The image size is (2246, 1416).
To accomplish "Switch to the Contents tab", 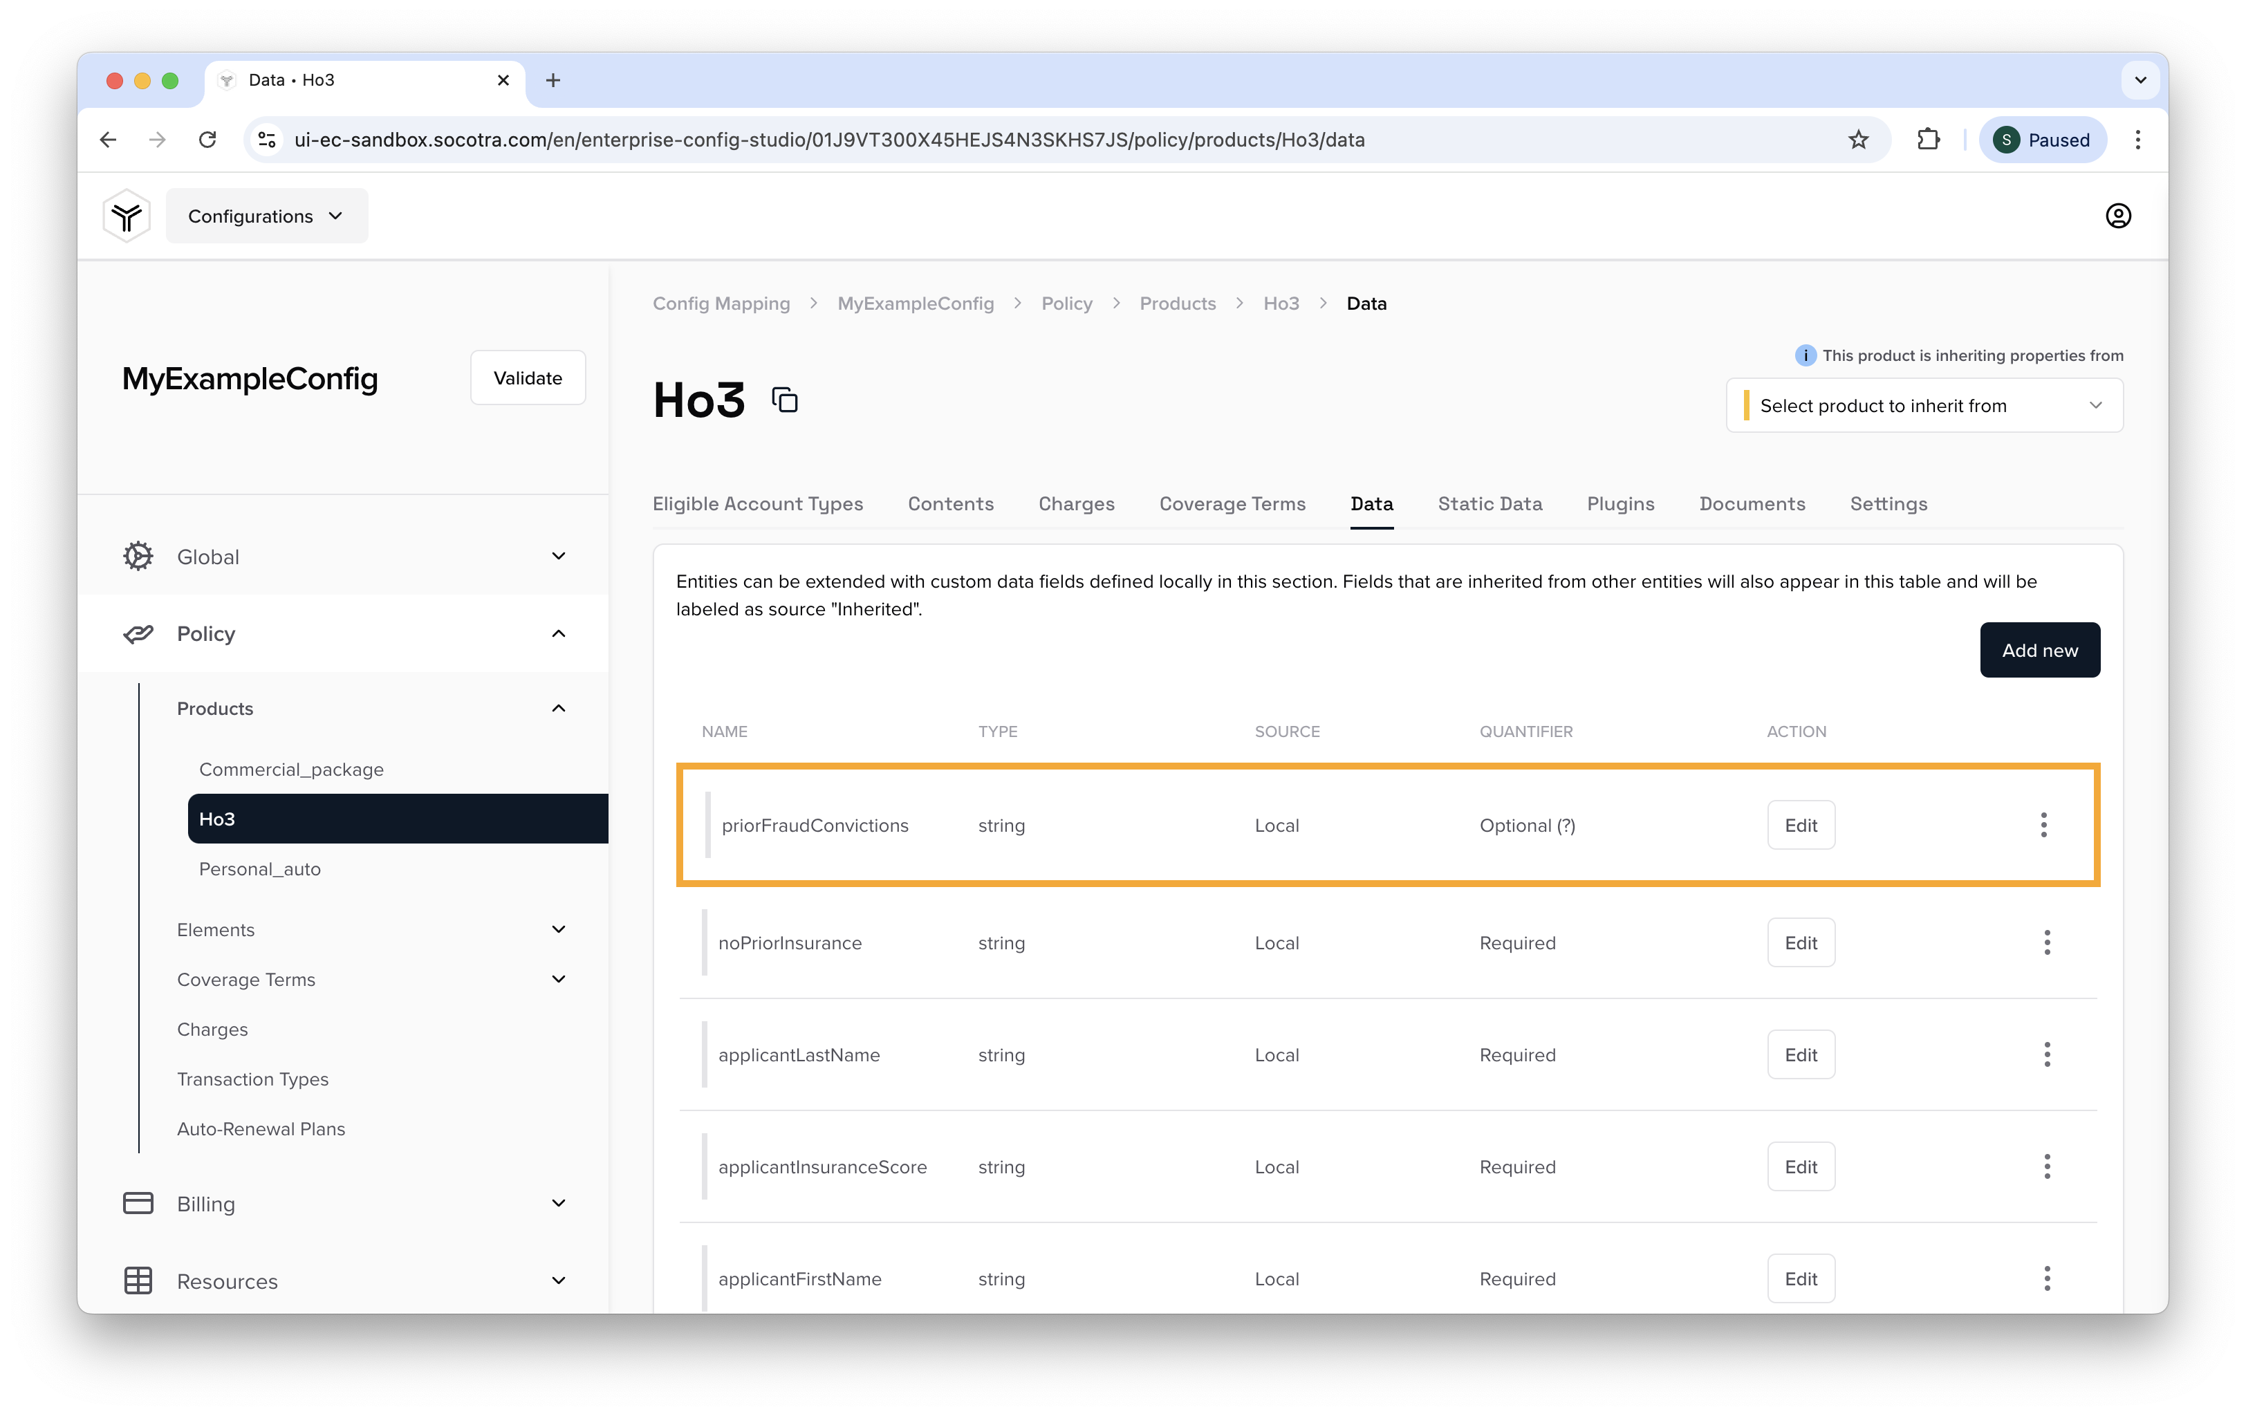I will (x=950, y=504).
